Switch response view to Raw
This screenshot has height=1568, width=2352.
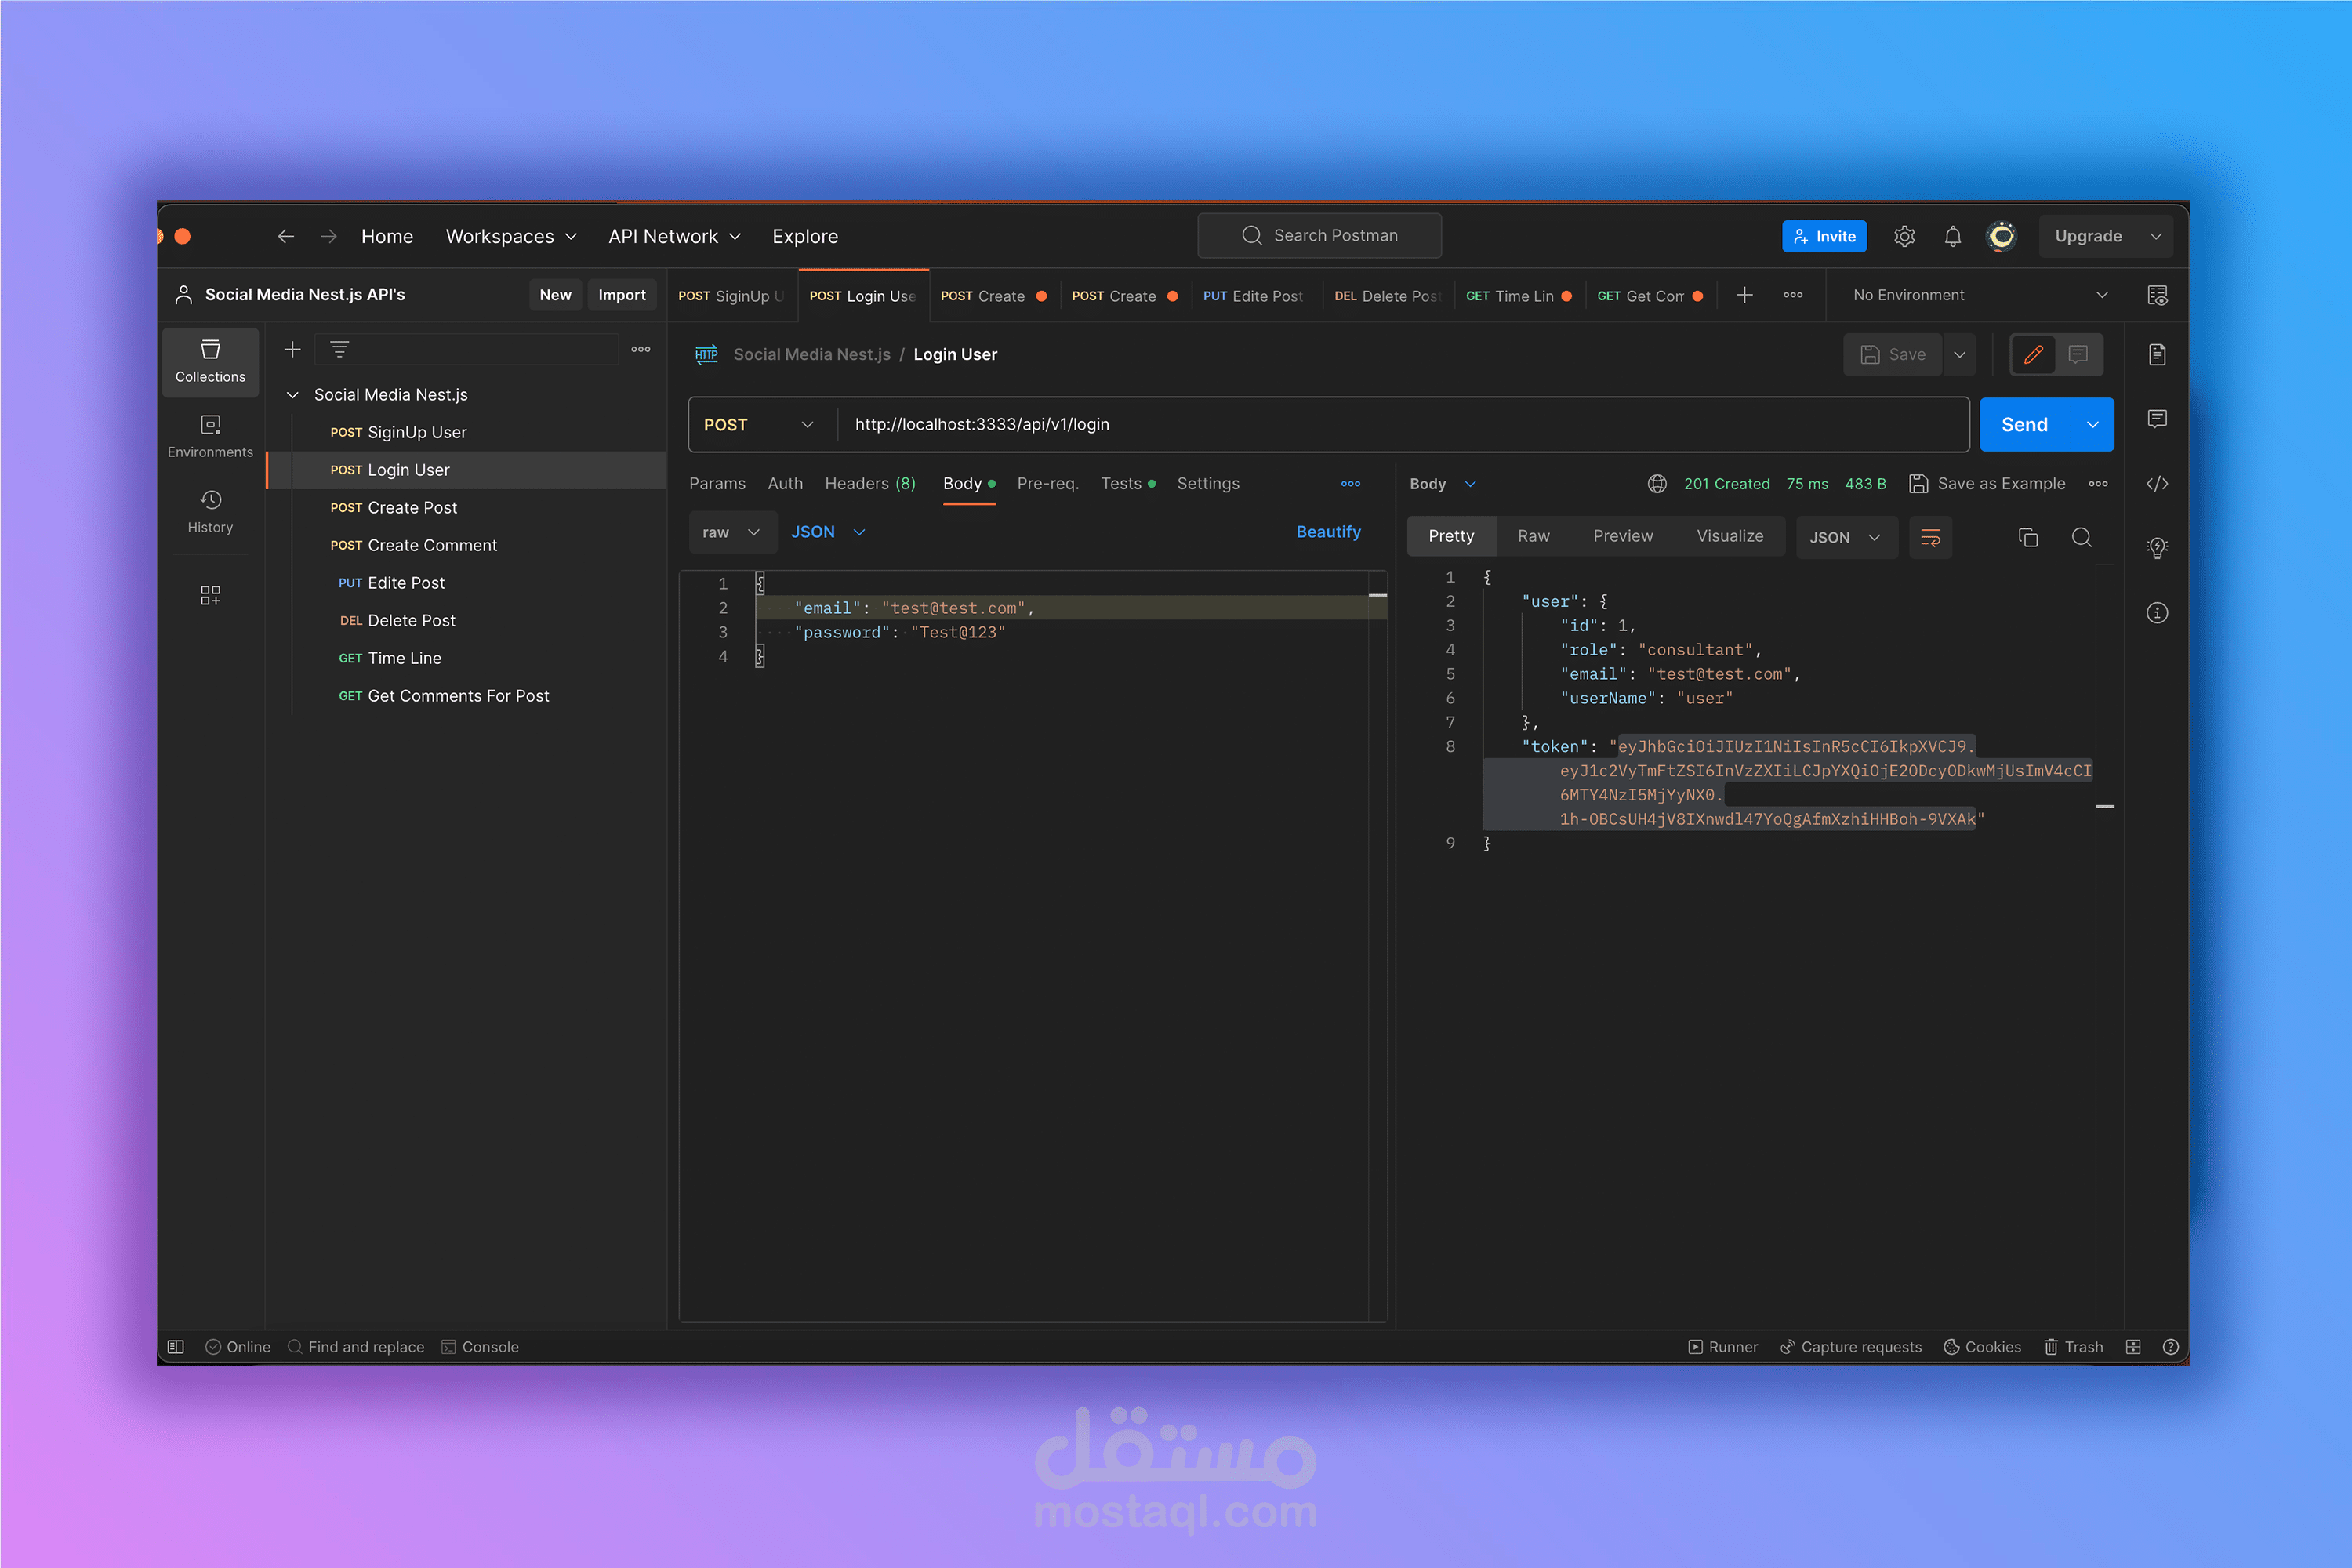click(x=1533, y=537)
